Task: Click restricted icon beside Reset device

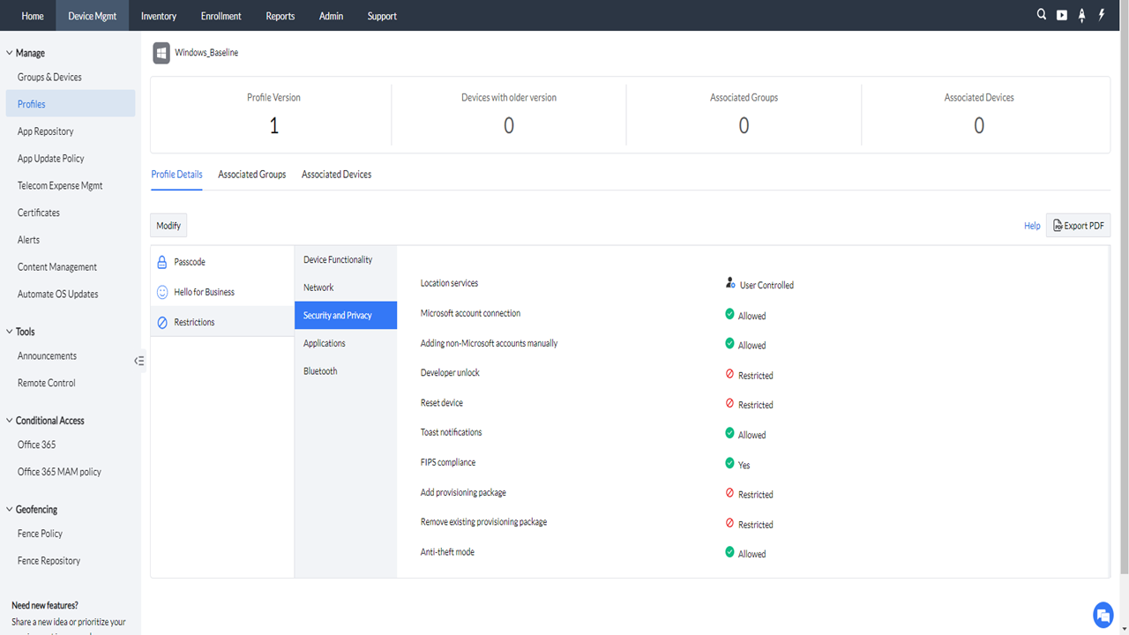Action: [x=729, y=403]
